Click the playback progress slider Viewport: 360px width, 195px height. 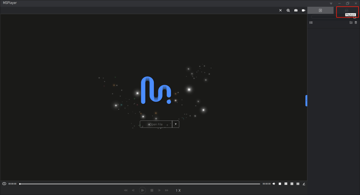pos(140,184)
